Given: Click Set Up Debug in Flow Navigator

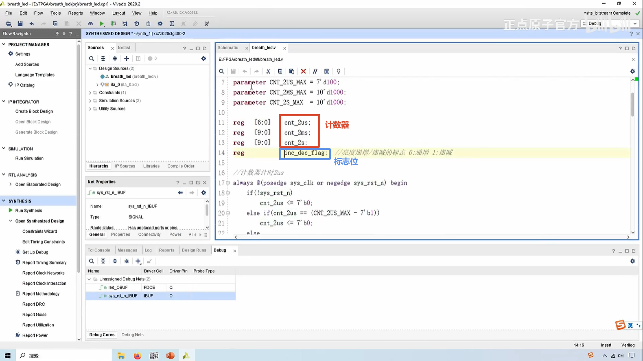Looking at the screenshot, I should click(35, 252).
